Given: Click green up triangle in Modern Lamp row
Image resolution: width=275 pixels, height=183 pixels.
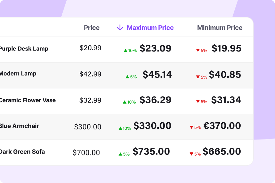Looking at the screenshot, I should coord(127,77).
